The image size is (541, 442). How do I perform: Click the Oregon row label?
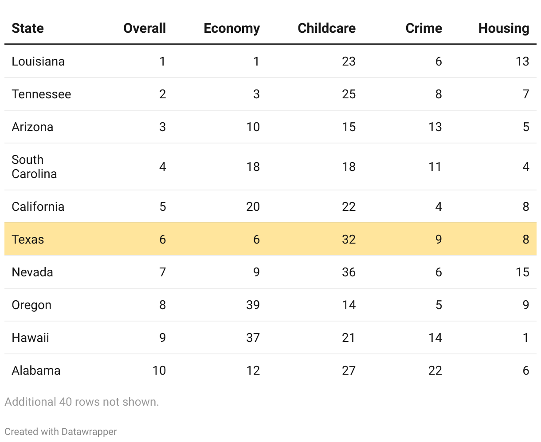[x=31, y=305]
